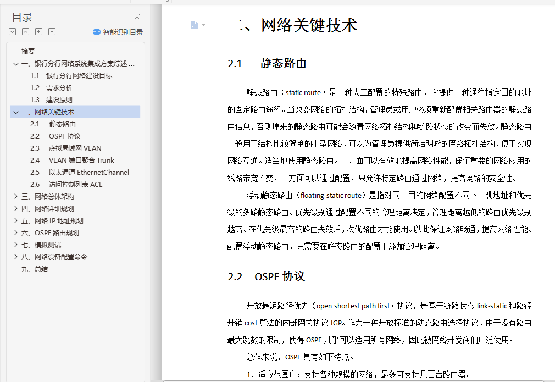
Task: Click 智能识别目录 smart recognition button
Action: [x=118, y=32]
